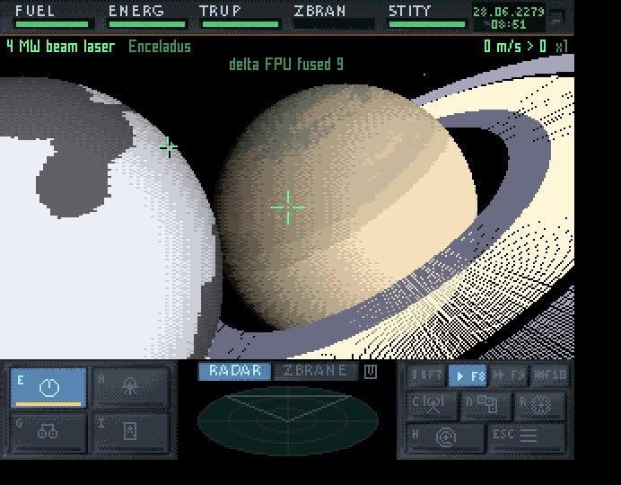Image resolution: width=621 pixels, height=485 pixels.
Task: Switch to the RADAR tab
Action: pyautogui.click(x=234, y=371)
